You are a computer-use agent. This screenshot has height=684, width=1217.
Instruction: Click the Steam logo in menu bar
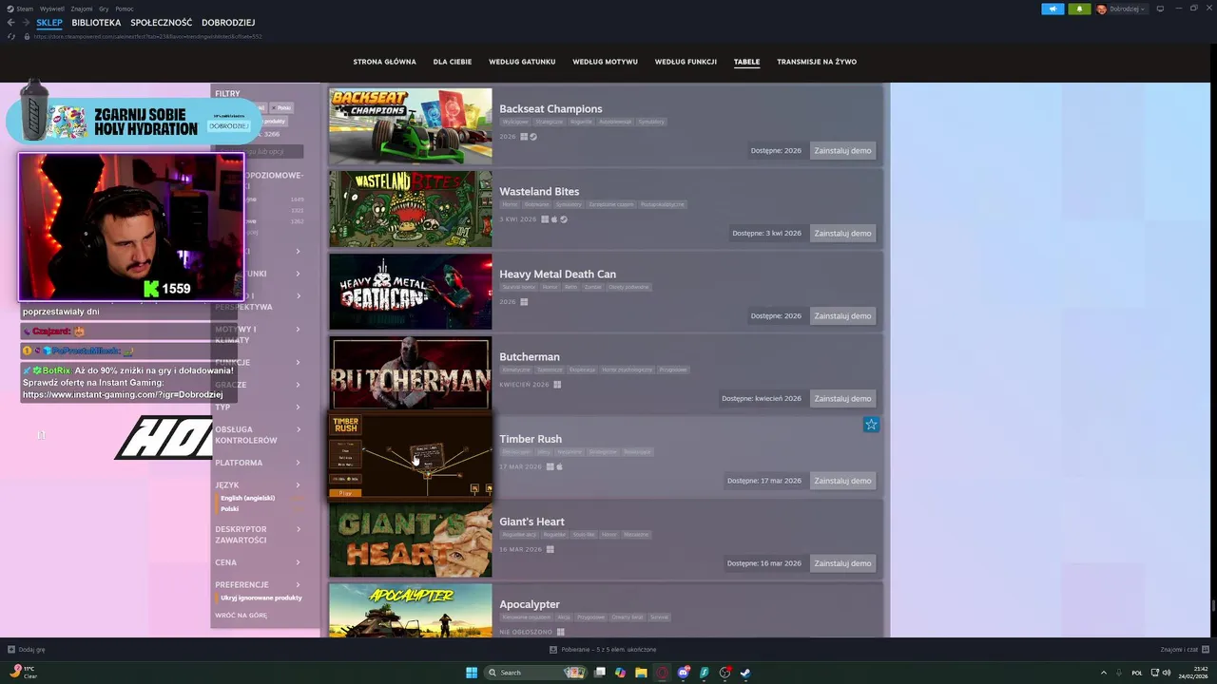(10, 9)
